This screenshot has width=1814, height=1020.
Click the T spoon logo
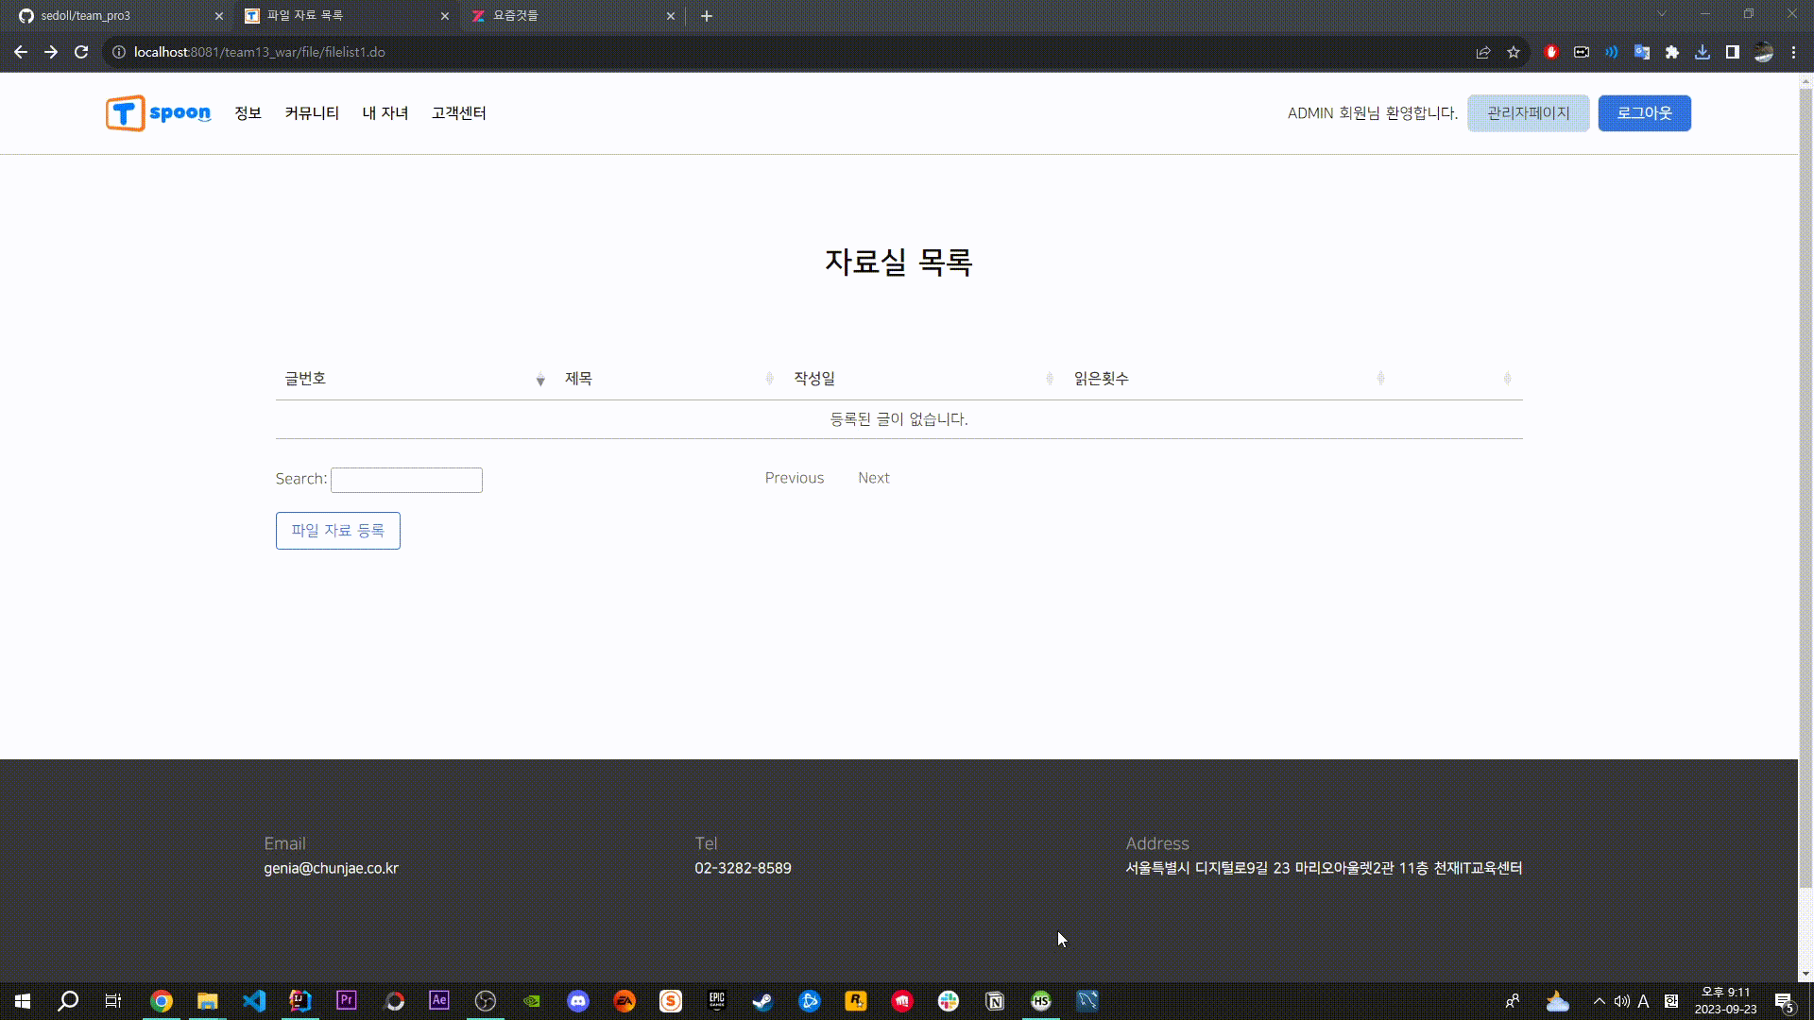pyautogui.click(x=158, y=113)
